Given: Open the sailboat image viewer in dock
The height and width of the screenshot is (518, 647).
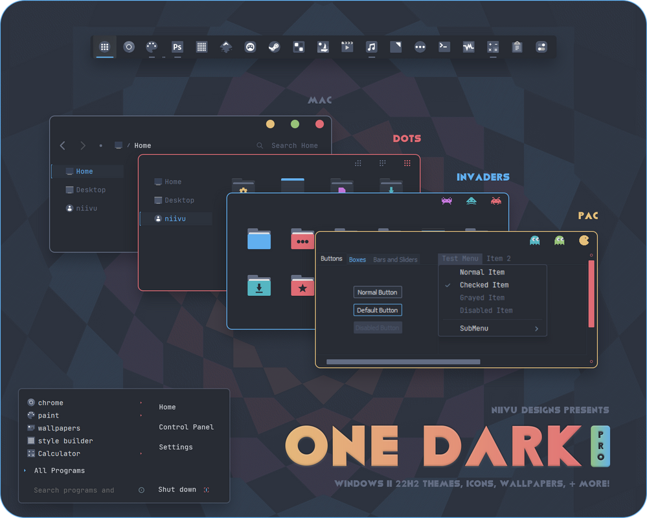Looking at the screenshot, I should click(323, 47).
